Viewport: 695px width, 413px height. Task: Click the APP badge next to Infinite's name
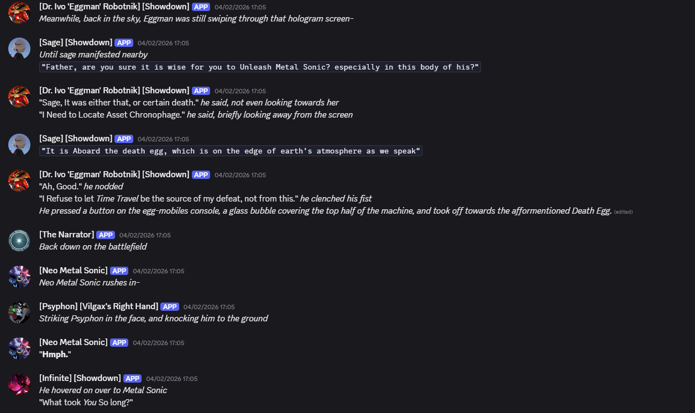click(132, 379)
